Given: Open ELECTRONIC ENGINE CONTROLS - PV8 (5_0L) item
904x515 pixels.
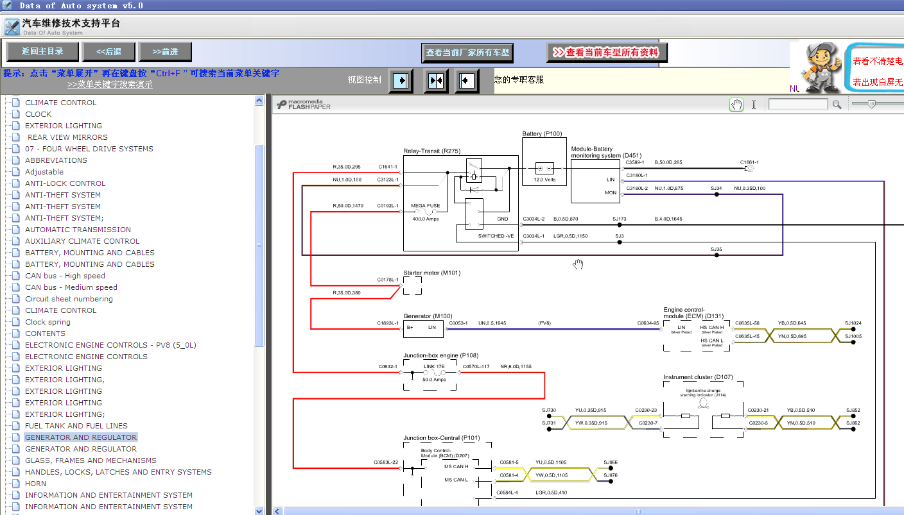Looking at the screenshot, I should pyautogui.click(x=110, y=345).
